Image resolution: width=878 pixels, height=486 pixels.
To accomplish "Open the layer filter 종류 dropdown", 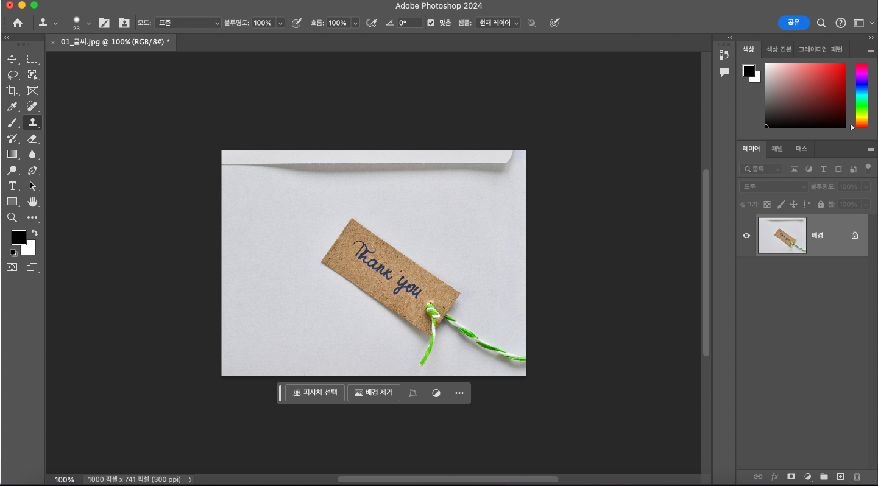I will click(x=761, y=169).
